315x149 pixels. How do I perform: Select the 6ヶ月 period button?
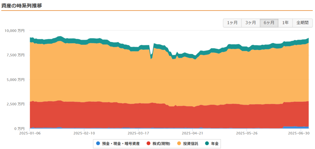point(269,23)
